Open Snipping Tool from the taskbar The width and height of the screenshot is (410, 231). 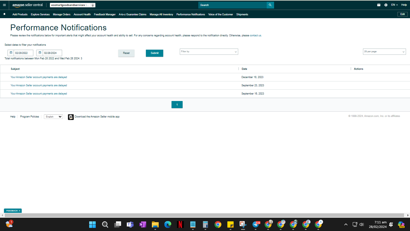pos(243,225)
